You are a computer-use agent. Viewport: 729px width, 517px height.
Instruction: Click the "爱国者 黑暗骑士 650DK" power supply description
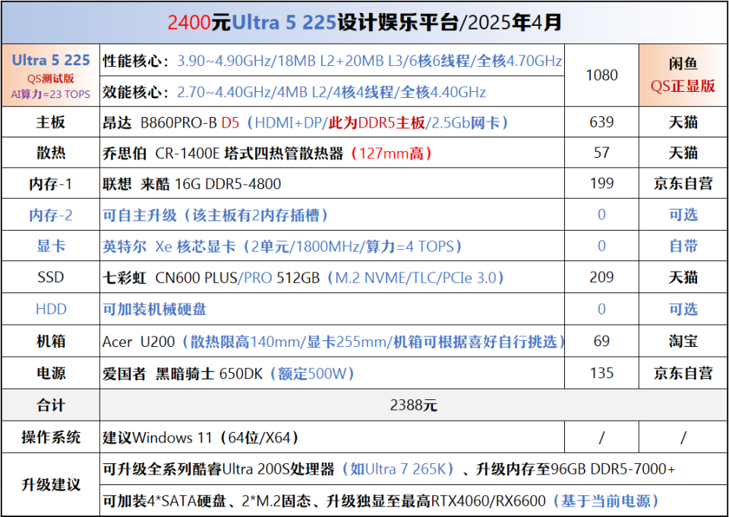[x=229, y=374]
